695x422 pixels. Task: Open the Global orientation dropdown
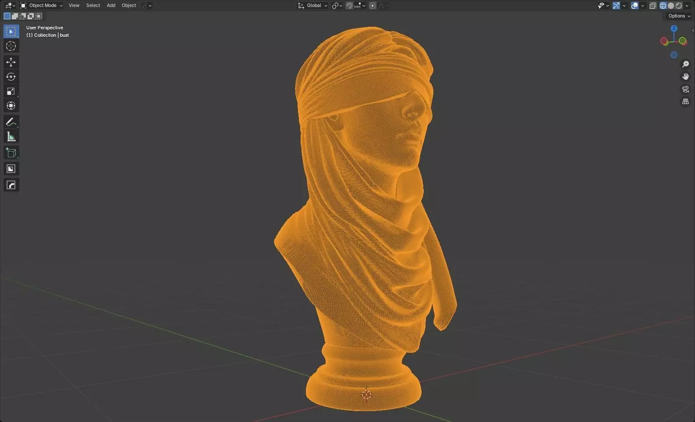312,6
